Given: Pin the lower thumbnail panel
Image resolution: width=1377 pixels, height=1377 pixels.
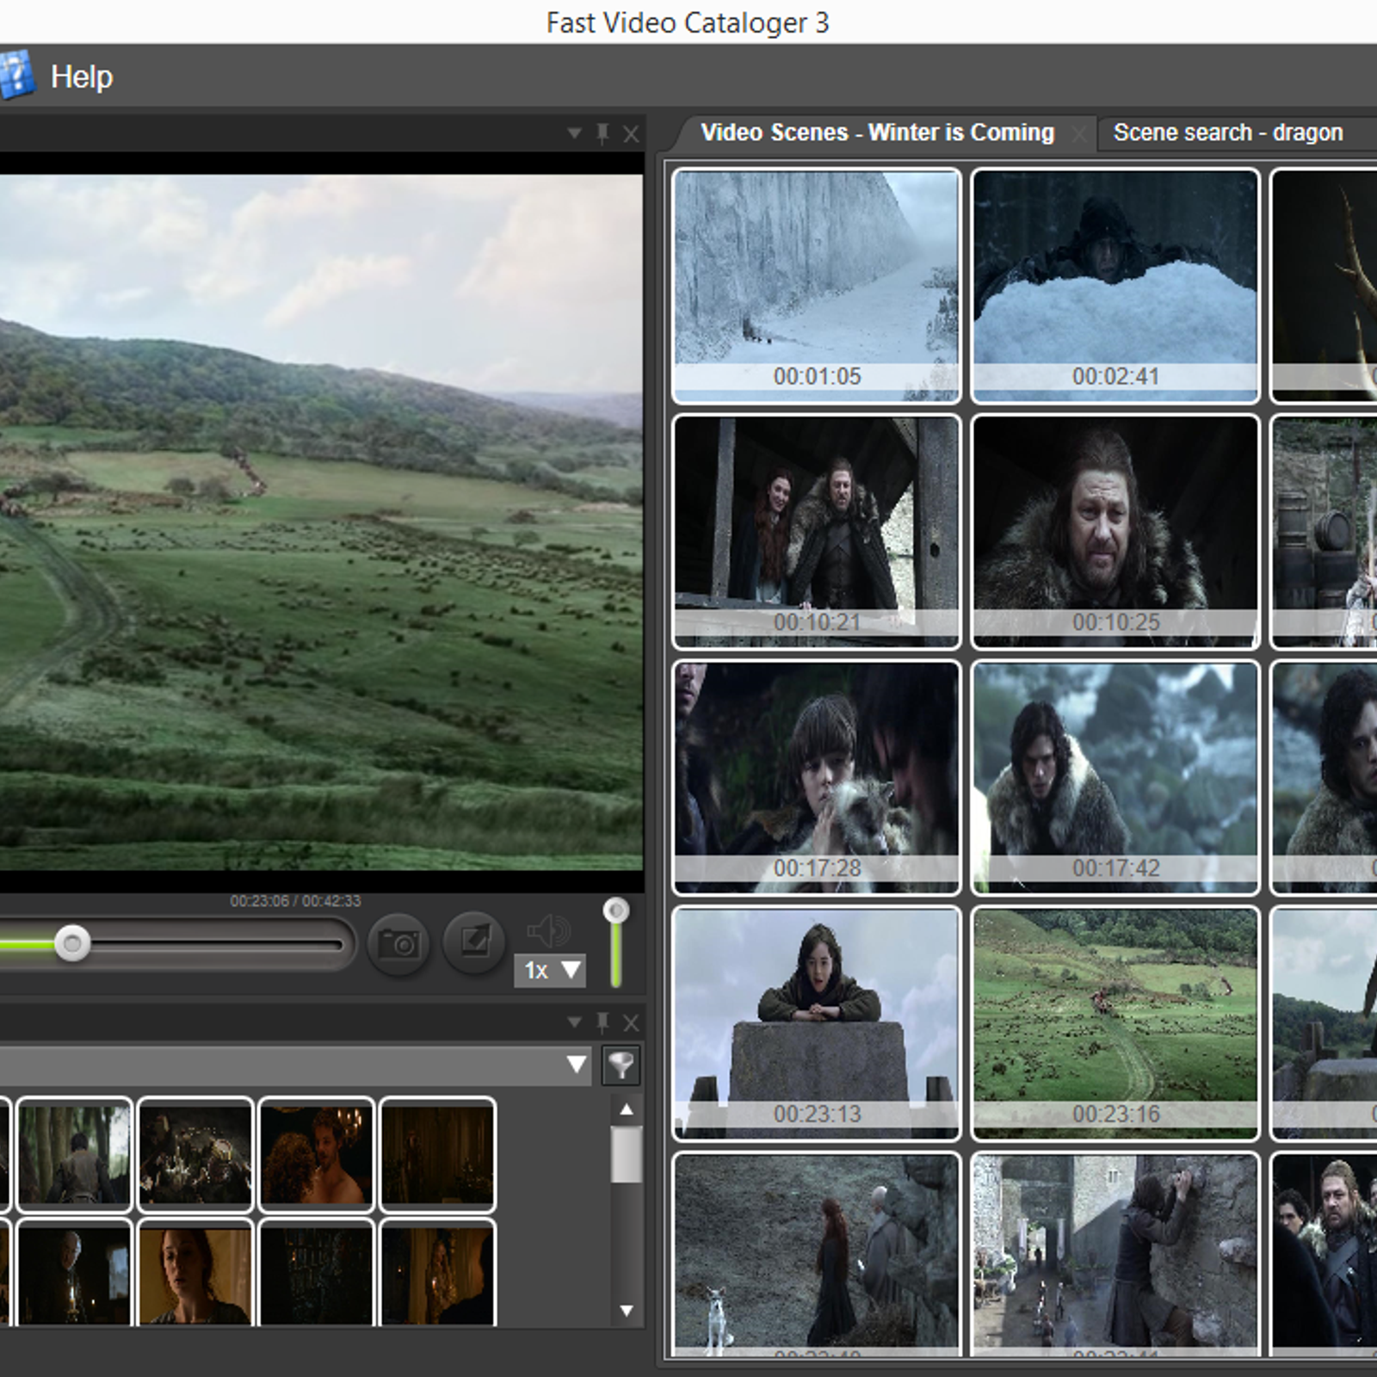Looking at the screenshot, I should [602, 1022].
